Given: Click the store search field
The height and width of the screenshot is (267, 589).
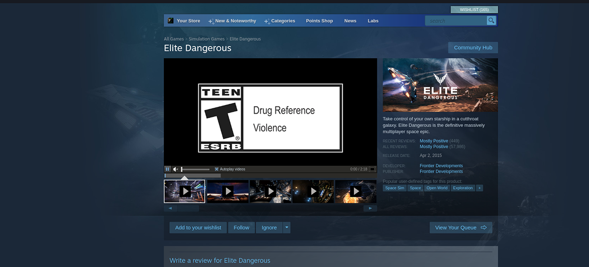Looking at the screenshot, I should pyautogui.click(x=456, y=21).
